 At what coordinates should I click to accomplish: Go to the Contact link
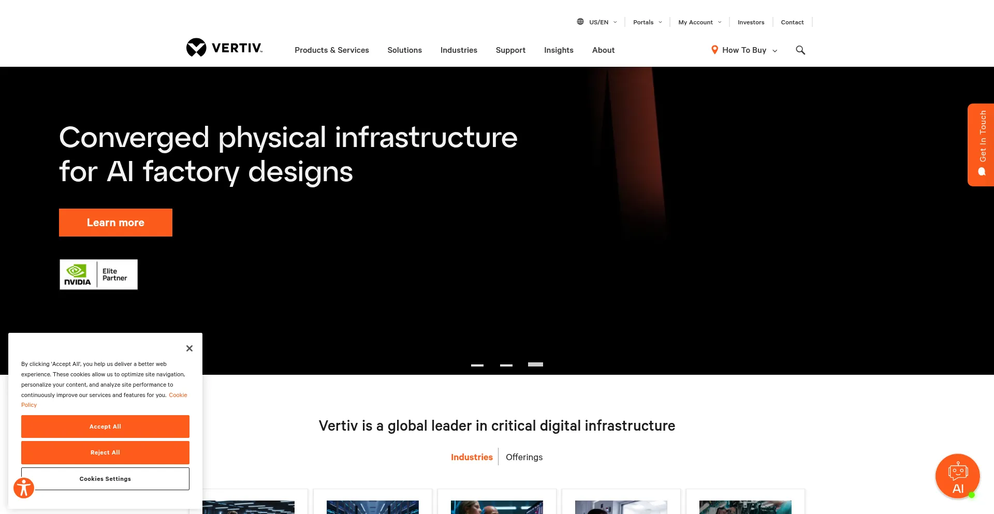pyautogui.click(x=792, y=22)
